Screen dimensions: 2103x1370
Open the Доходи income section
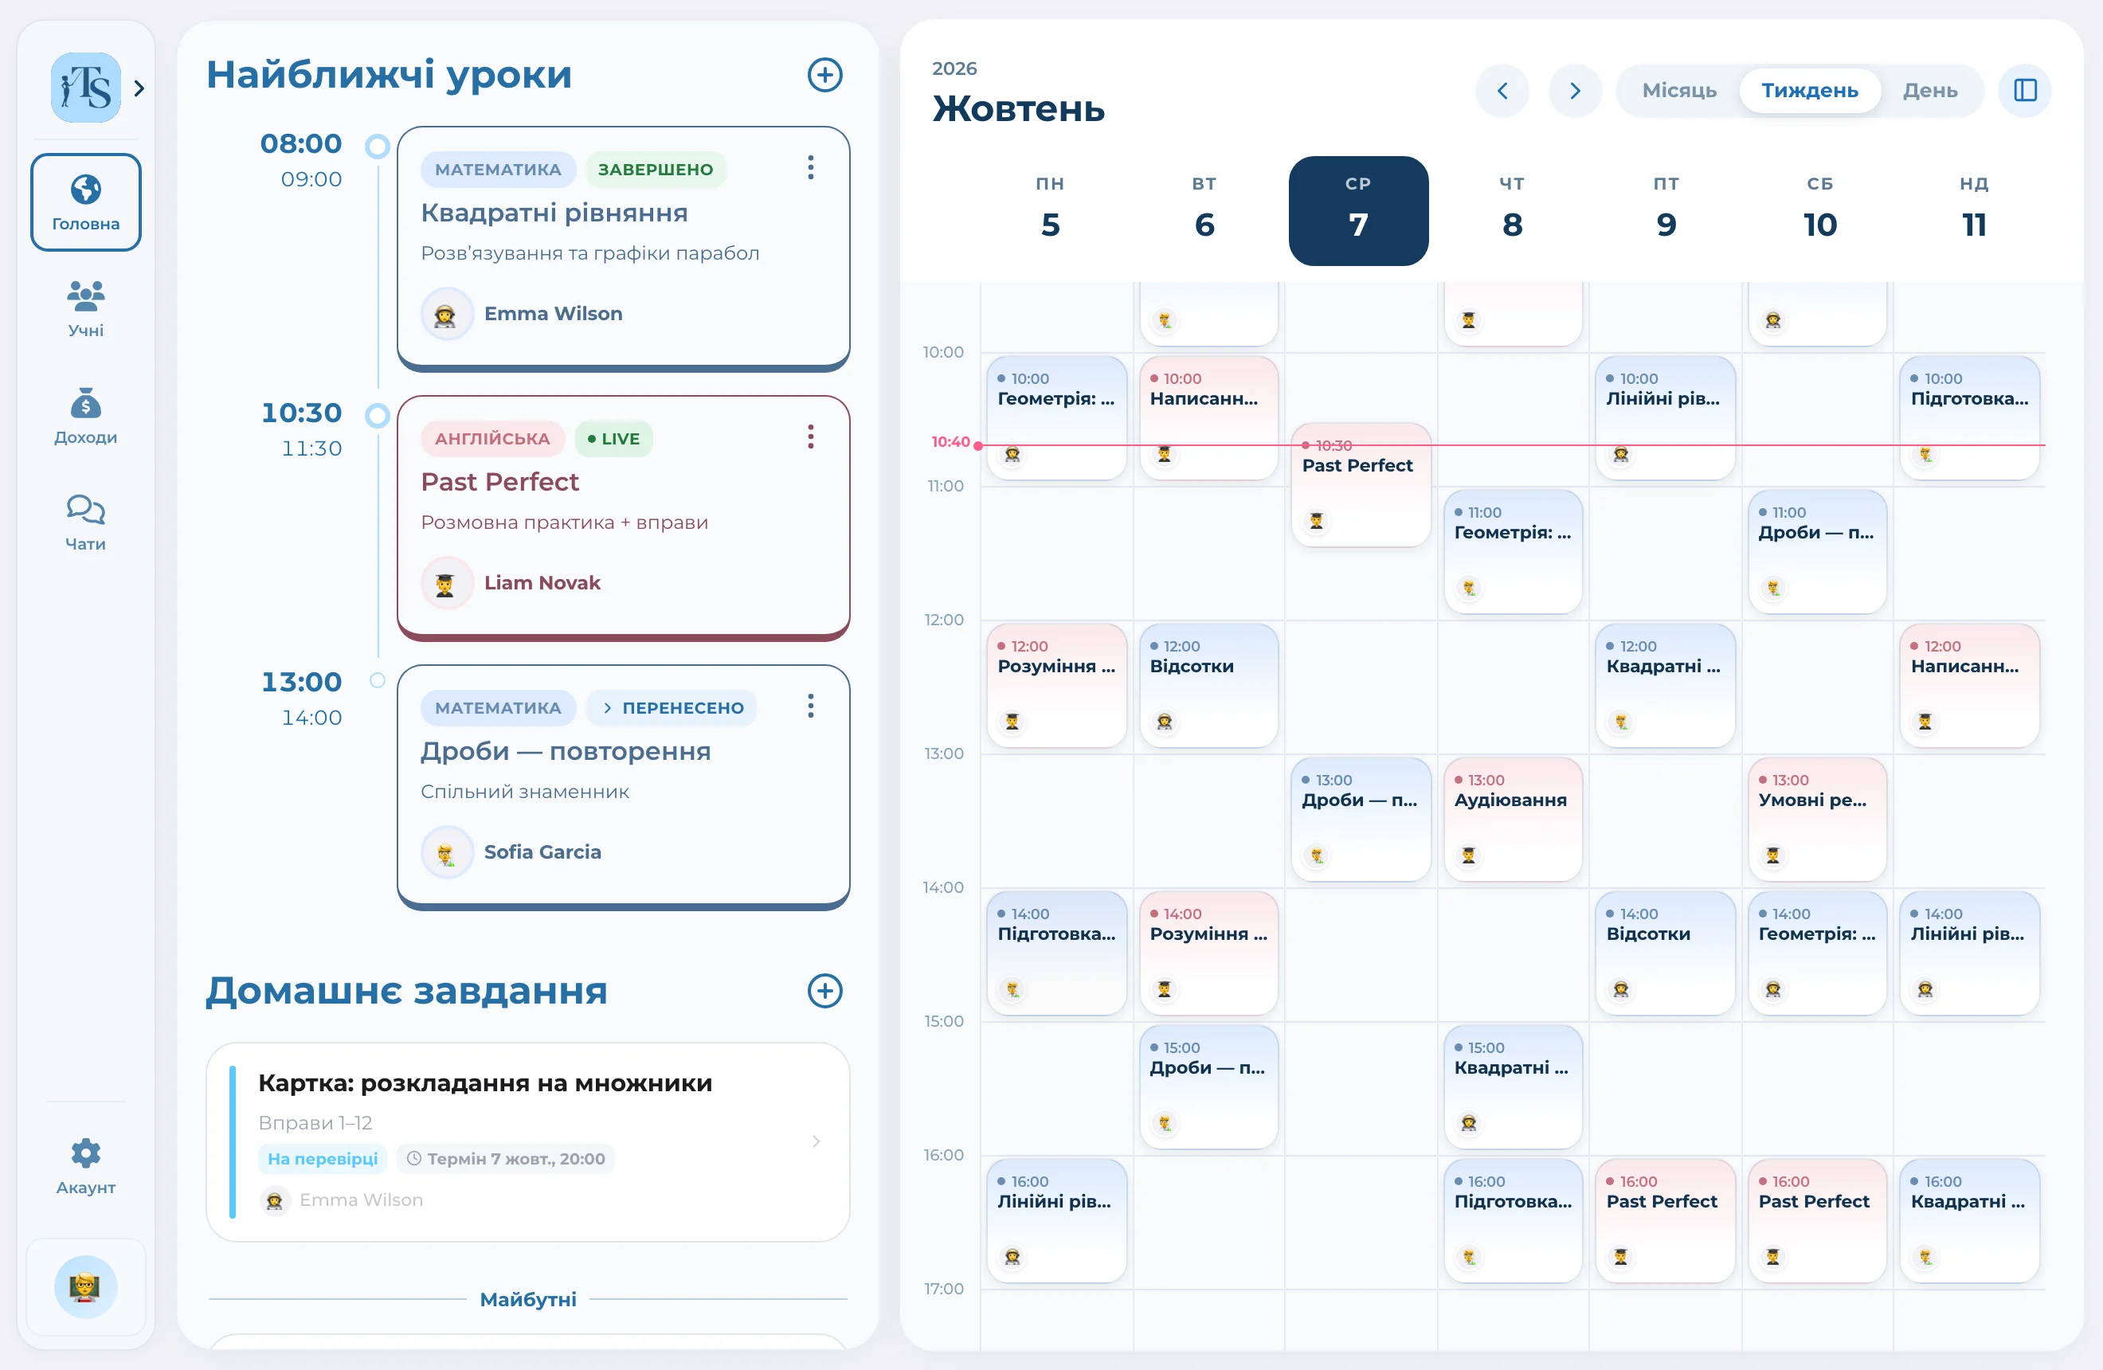click(x=86, y=416)
